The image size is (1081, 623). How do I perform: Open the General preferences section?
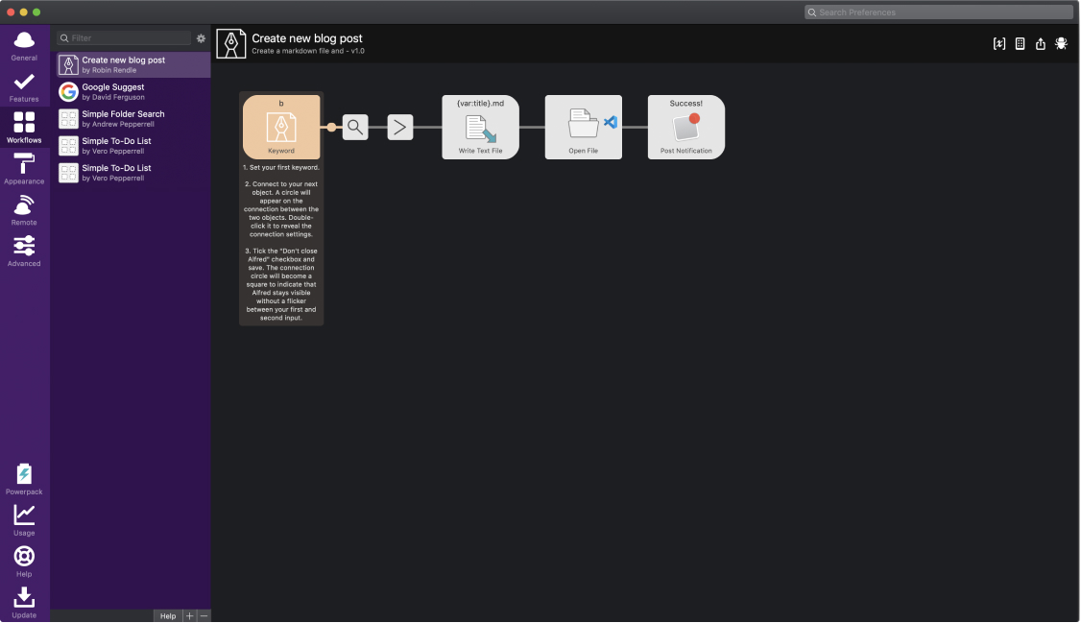click(24, 46)
